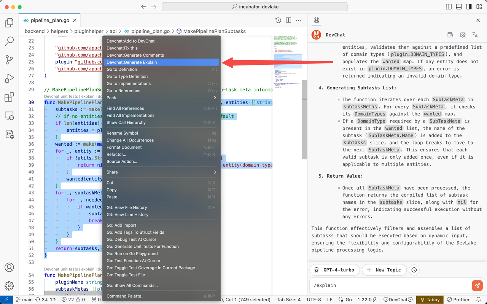
Task: Close the DevChat secondary side bar
Action: 478,21
